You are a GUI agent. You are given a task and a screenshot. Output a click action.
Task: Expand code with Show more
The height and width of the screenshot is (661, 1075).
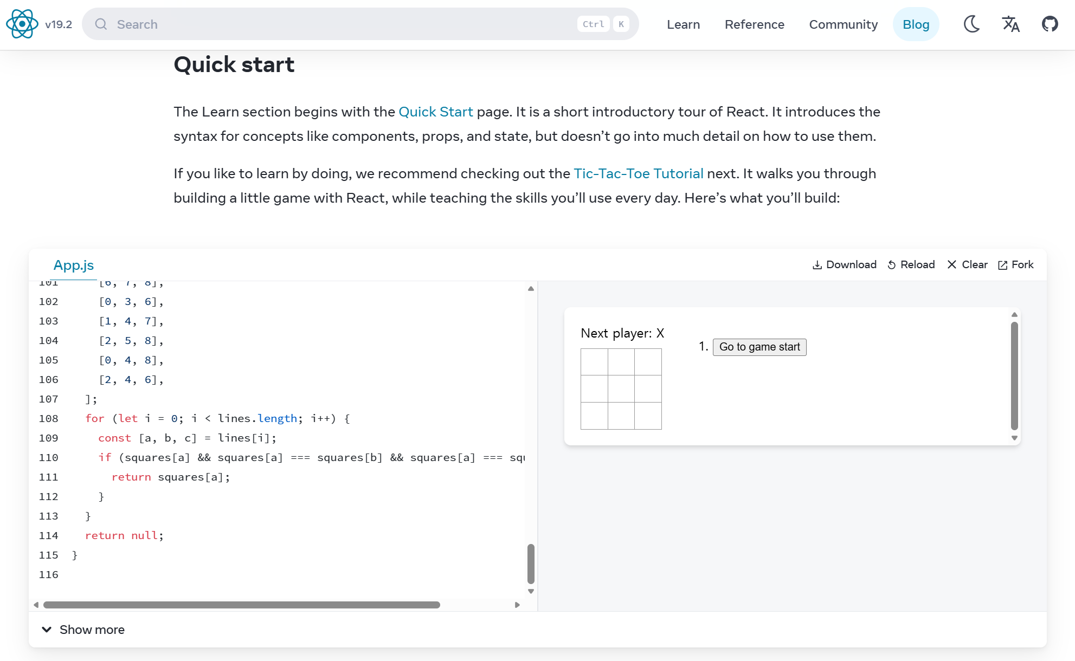pos(83,630)
